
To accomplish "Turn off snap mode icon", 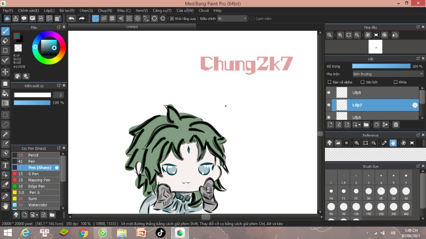I will pos(95,18).
